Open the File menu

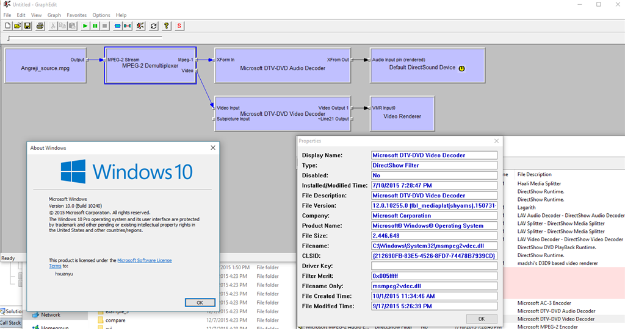[x=7, y=15]
